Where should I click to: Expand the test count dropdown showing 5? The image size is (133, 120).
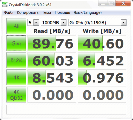pyautogui.click(x=36, y=23)
